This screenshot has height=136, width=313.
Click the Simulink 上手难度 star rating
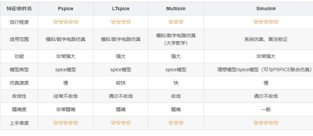pyautogui.click(x=266, y=123)
